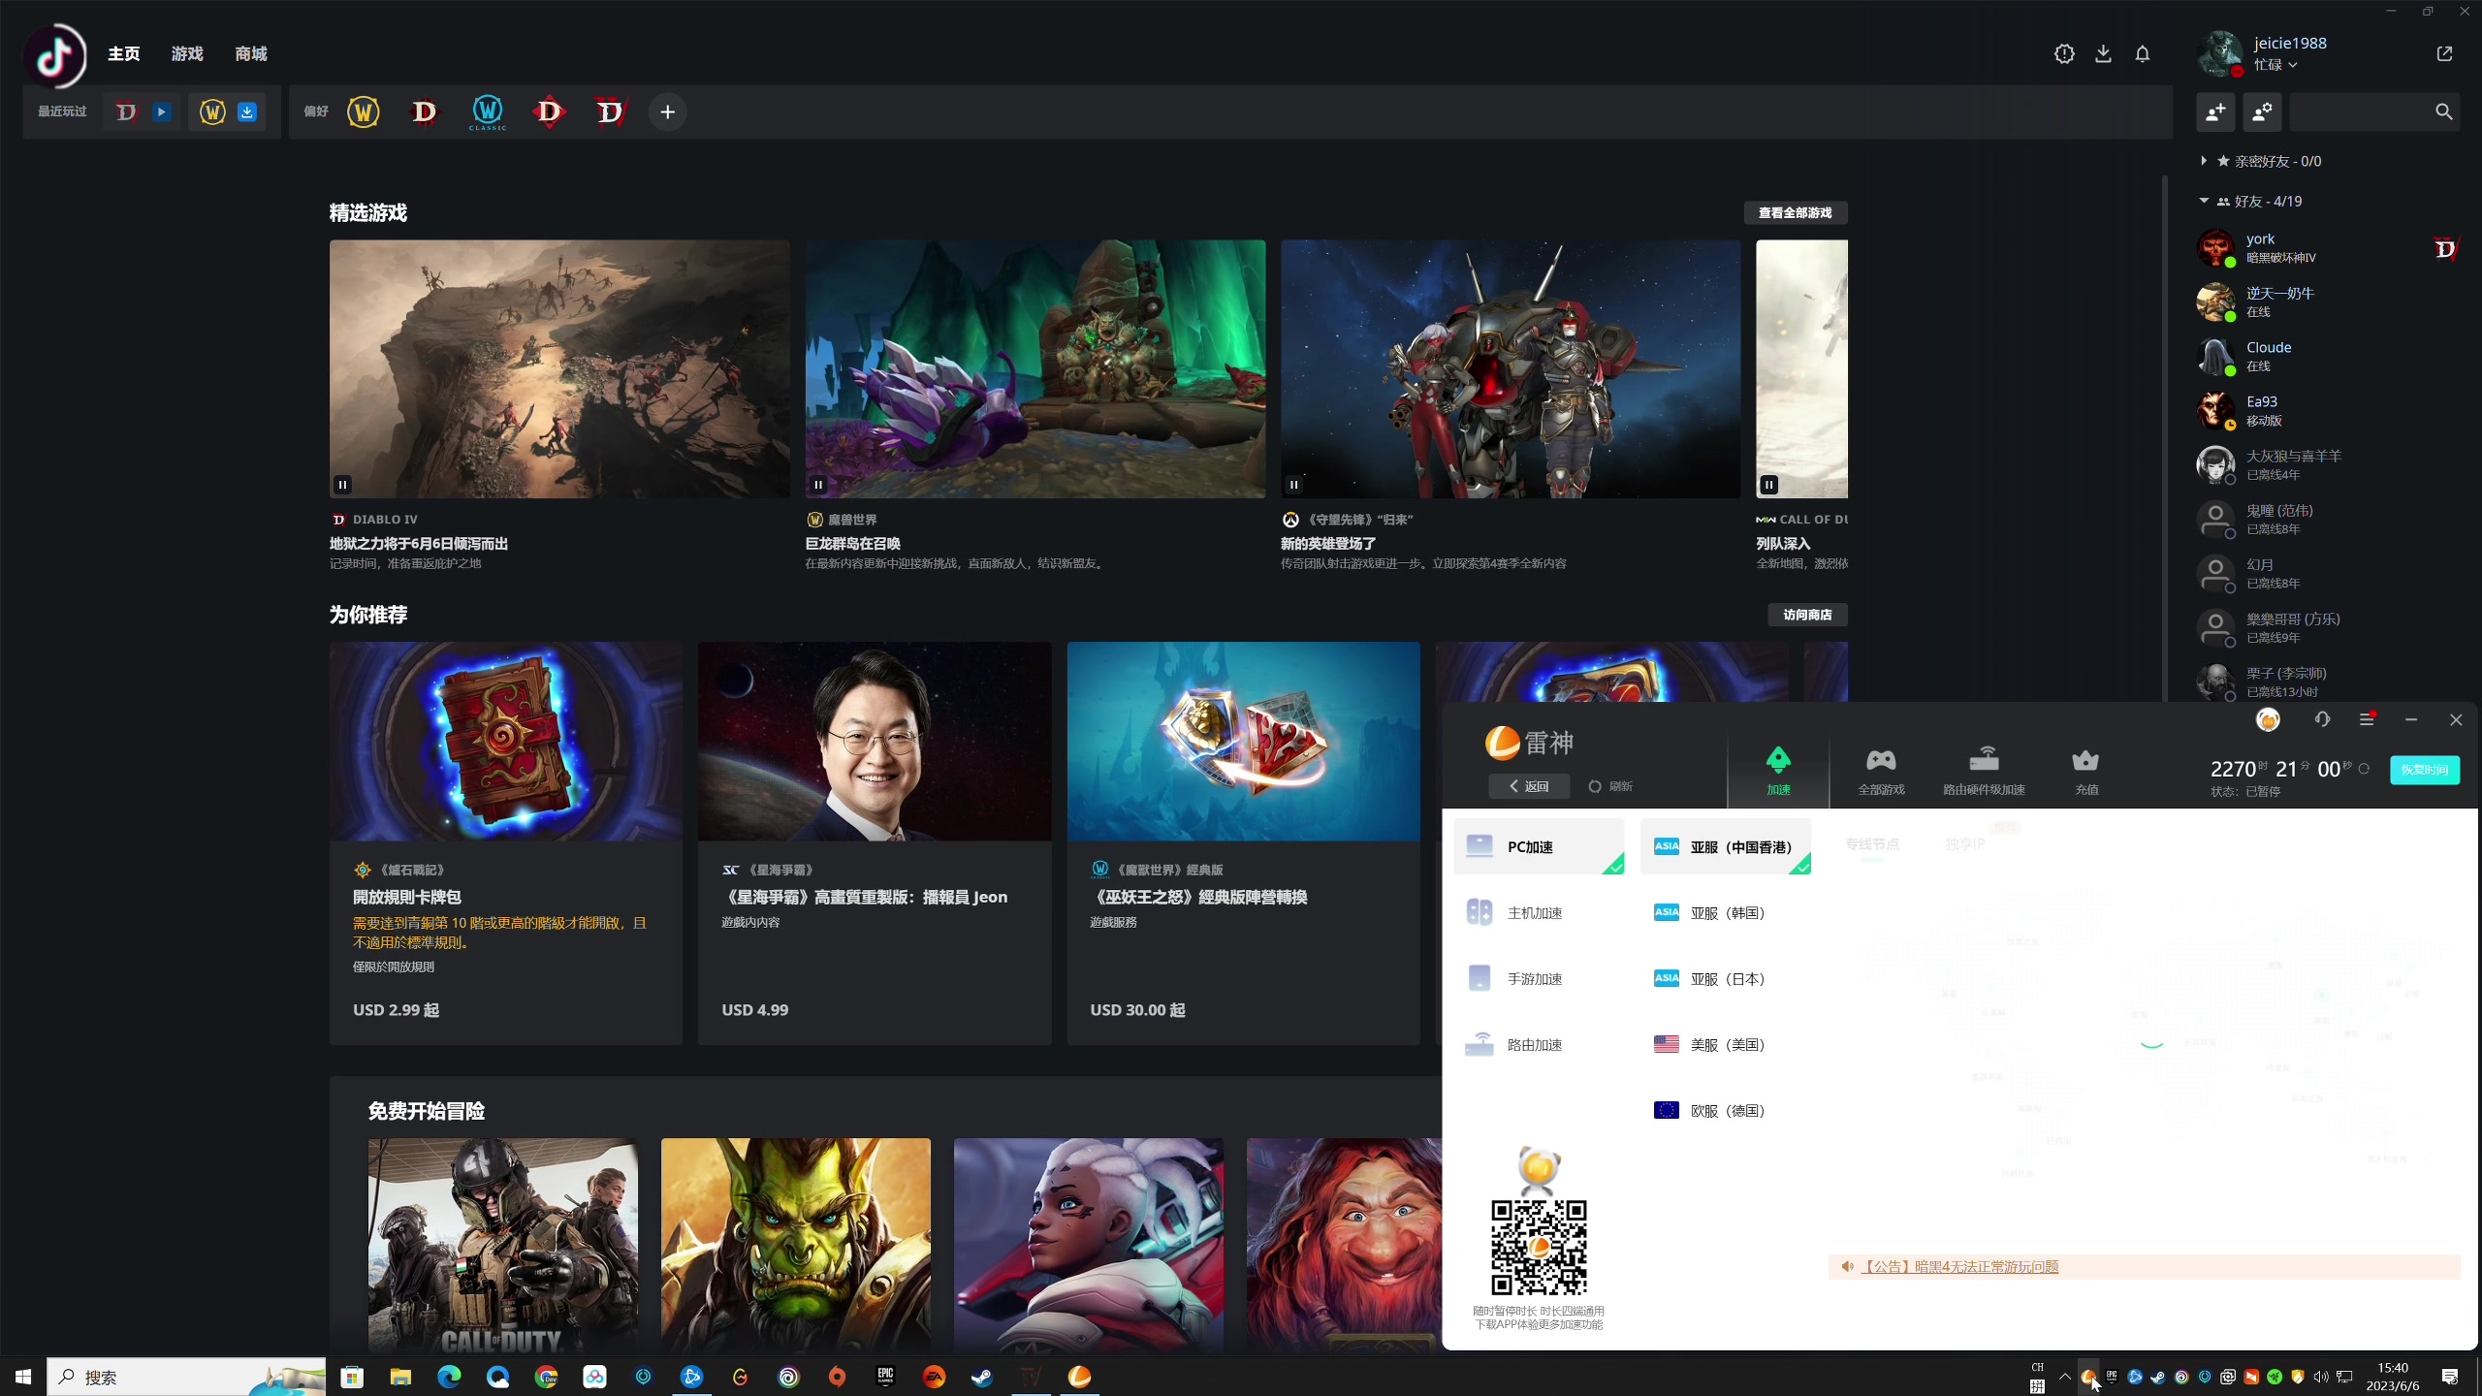Switch to 充值 tab in 雷神
Image resolution: width=2482 pixels, height=1396 pixels.
(2085, 772)
